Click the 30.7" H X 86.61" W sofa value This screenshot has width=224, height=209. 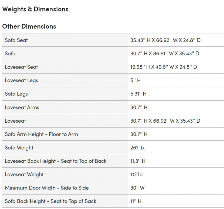pos(165,54)
